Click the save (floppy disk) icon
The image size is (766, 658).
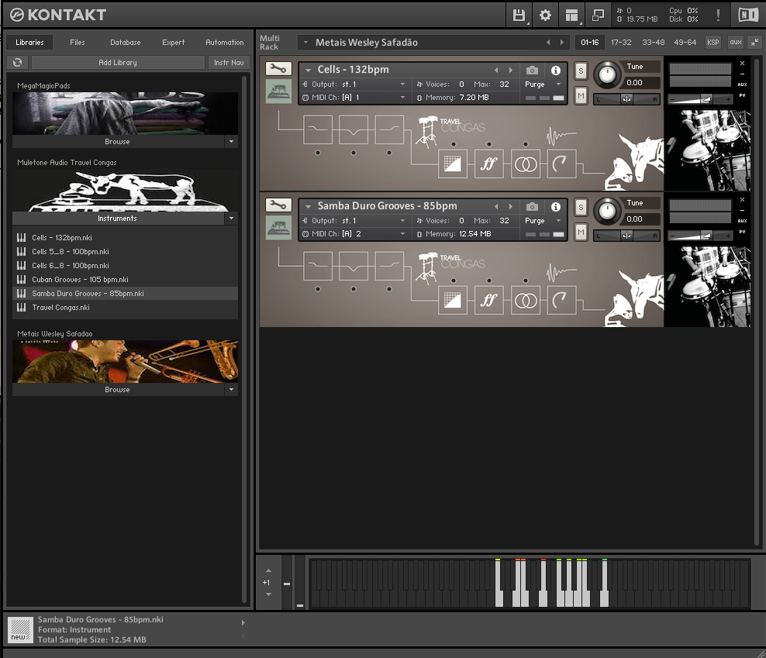click(x=519, y=16)
